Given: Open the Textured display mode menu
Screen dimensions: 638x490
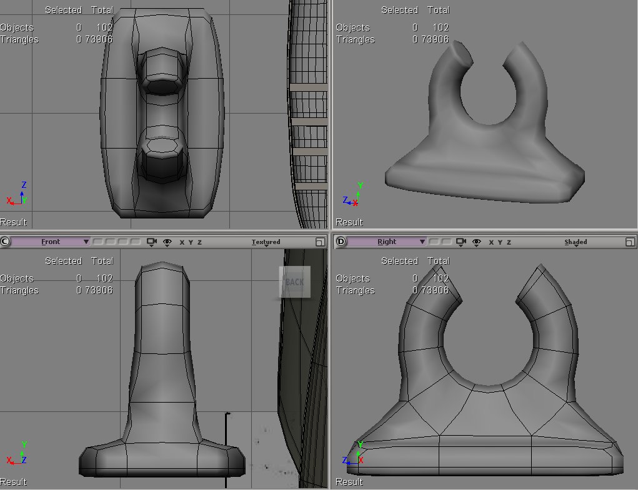Looking at the screenshot, I should [x=266, y=242].
